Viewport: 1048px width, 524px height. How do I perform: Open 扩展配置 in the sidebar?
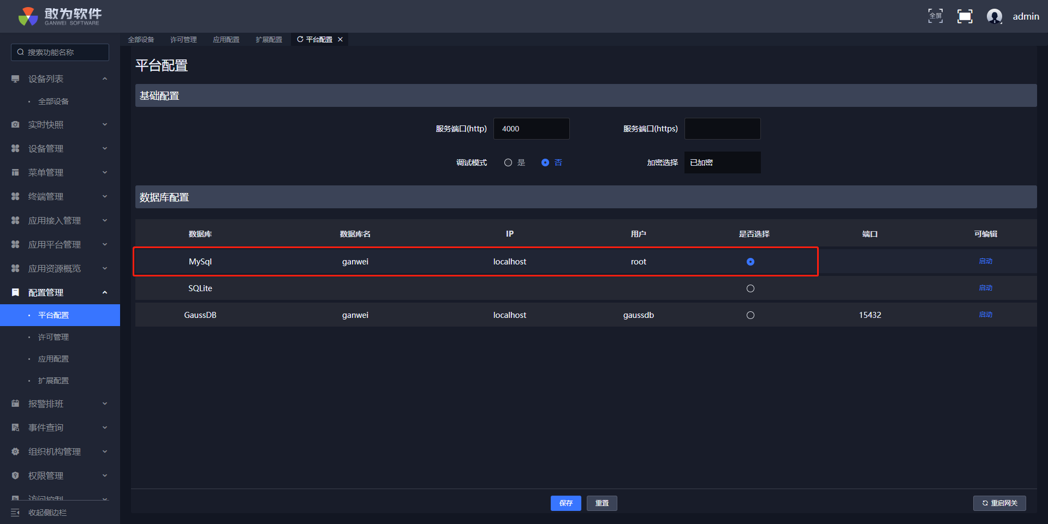[x=53, y=381]
